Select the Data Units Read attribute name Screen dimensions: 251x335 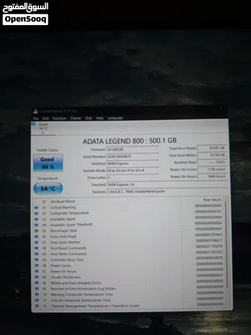(x=63, y=236)
